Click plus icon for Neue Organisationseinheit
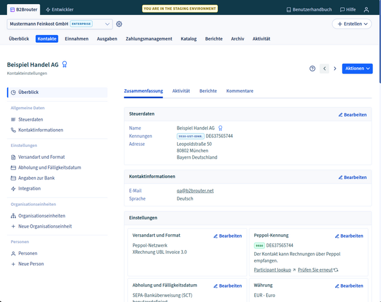 13,227
